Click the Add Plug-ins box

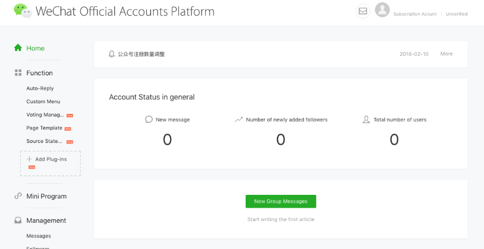coord(50,162)
